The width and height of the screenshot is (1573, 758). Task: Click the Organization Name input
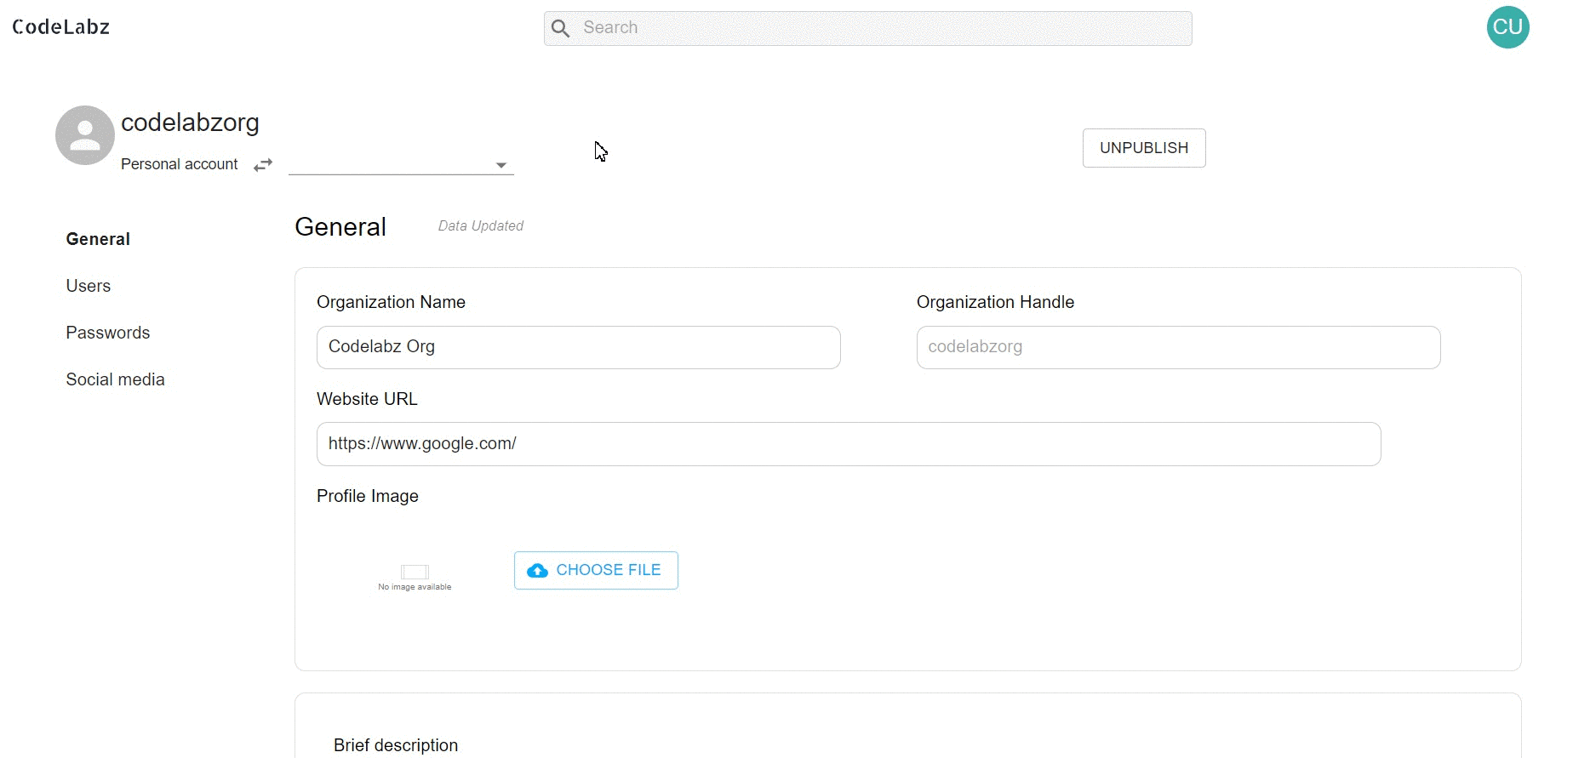click(579, 347)
